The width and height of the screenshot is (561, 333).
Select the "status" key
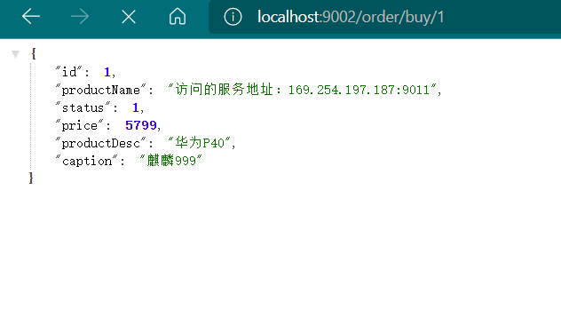(x=83, y=107)
